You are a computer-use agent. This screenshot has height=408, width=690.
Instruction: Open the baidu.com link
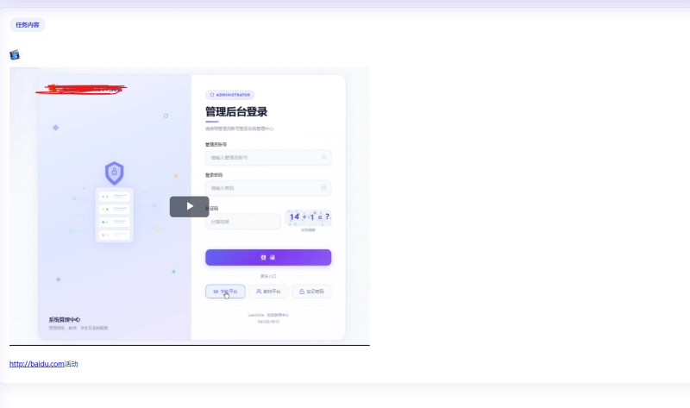(37, 364)
